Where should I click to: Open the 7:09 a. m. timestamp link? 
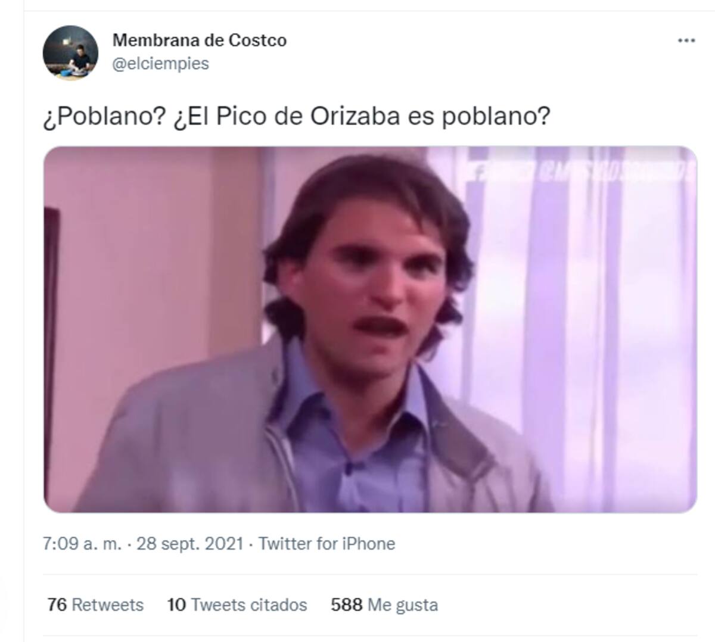(x=82, y=544)
